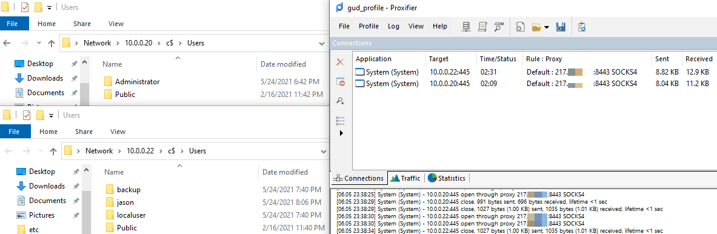Open Name Resolution (.COM magnifier) icon

498,27
